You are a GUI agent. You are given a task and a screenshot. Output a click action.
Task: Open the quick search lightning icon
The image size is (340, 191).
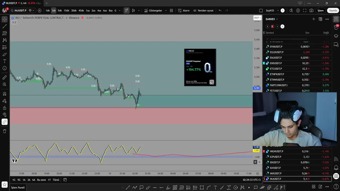pyautogui.click(x=291, y=11)
